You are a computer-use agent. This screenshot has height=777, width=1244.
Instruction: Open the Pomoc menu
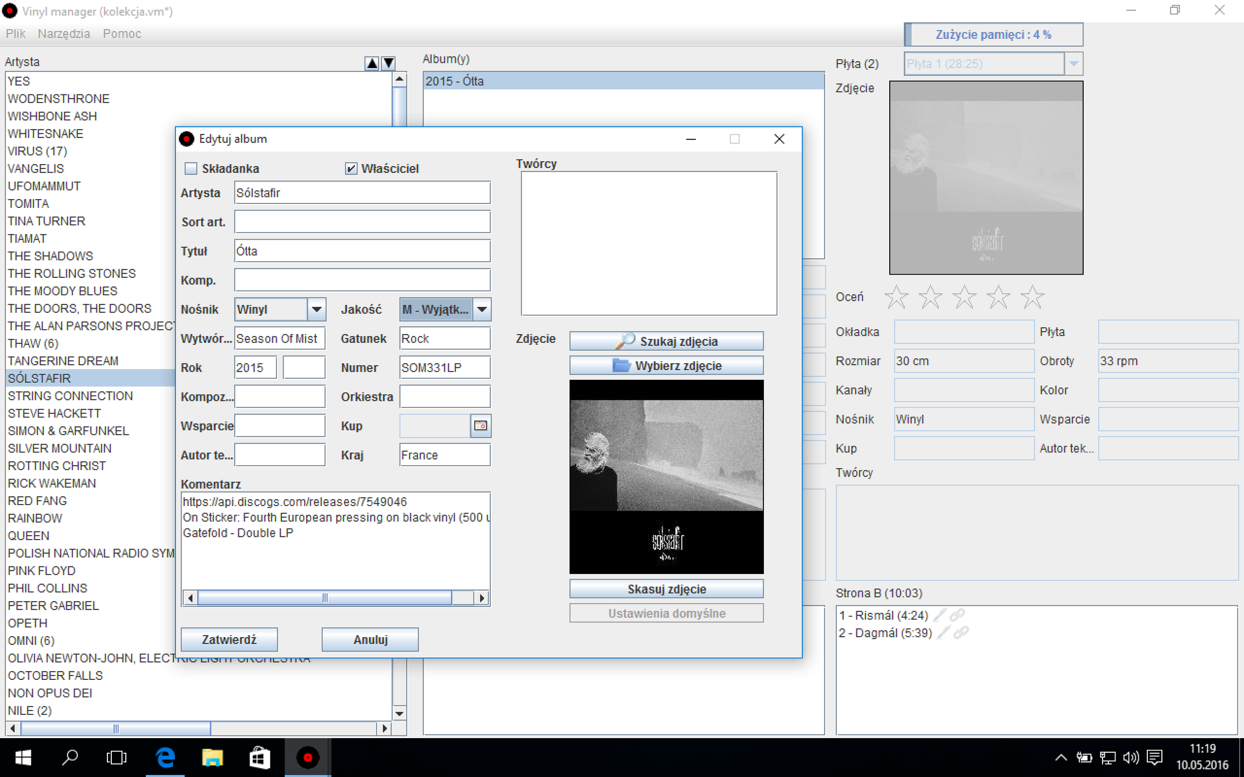(122, 33)
